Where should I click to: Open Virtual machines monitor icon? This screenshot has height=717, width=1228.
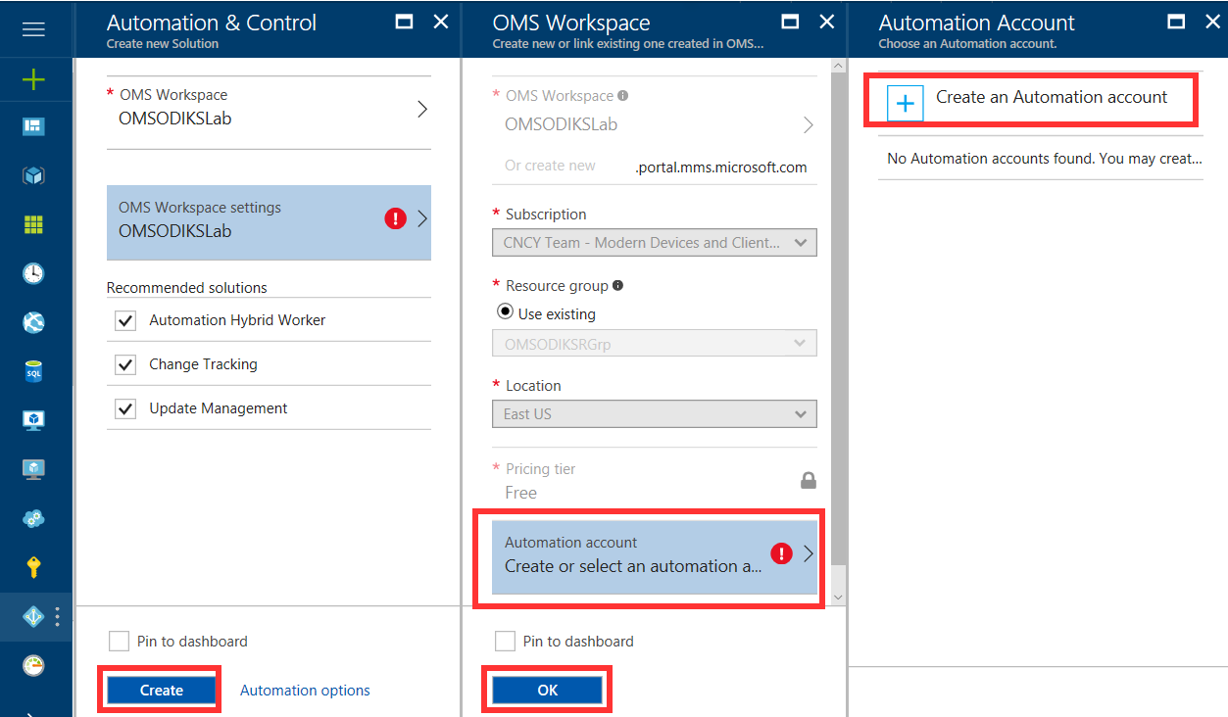[33, 420]
